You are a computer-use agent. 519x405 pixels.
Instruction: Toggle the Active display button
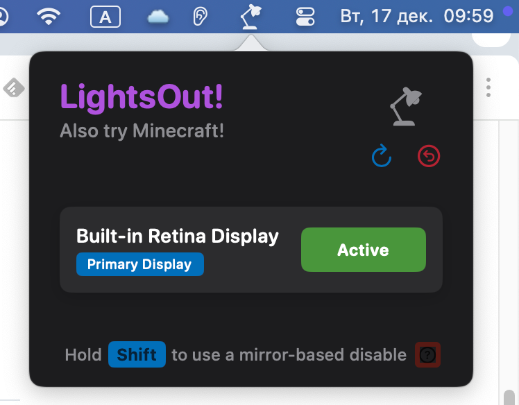coord(364,250)
